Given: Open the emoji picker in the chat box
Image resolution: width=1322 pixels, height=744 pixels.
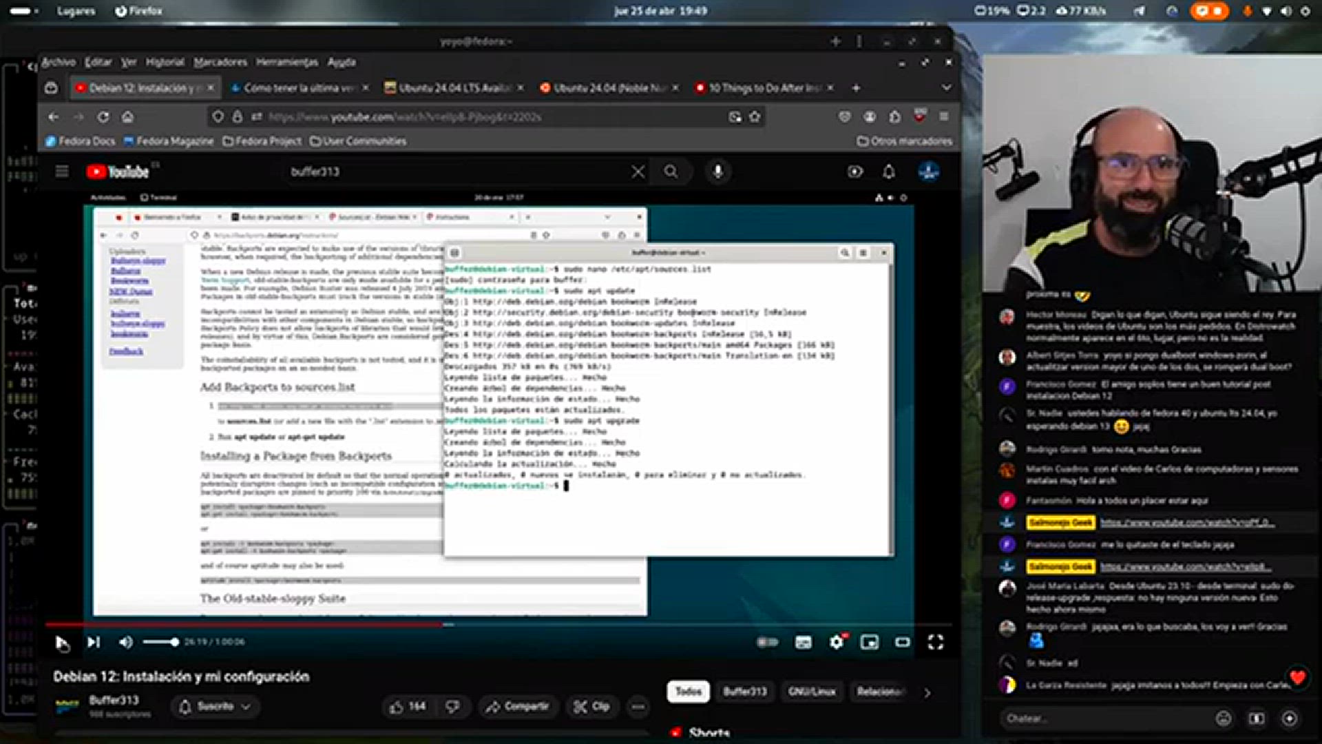Looking at the screenshot, I should coord(1224,719).
